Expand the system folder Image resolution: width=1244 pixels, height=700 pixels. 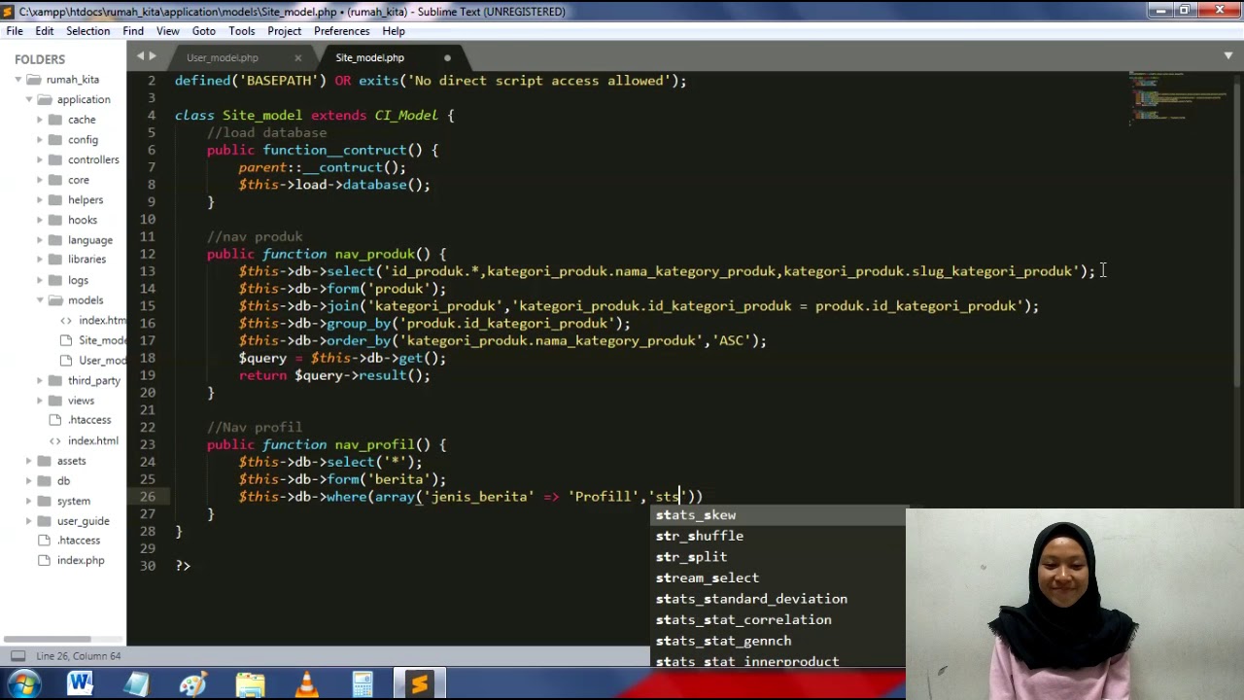[x=29, y=501]
